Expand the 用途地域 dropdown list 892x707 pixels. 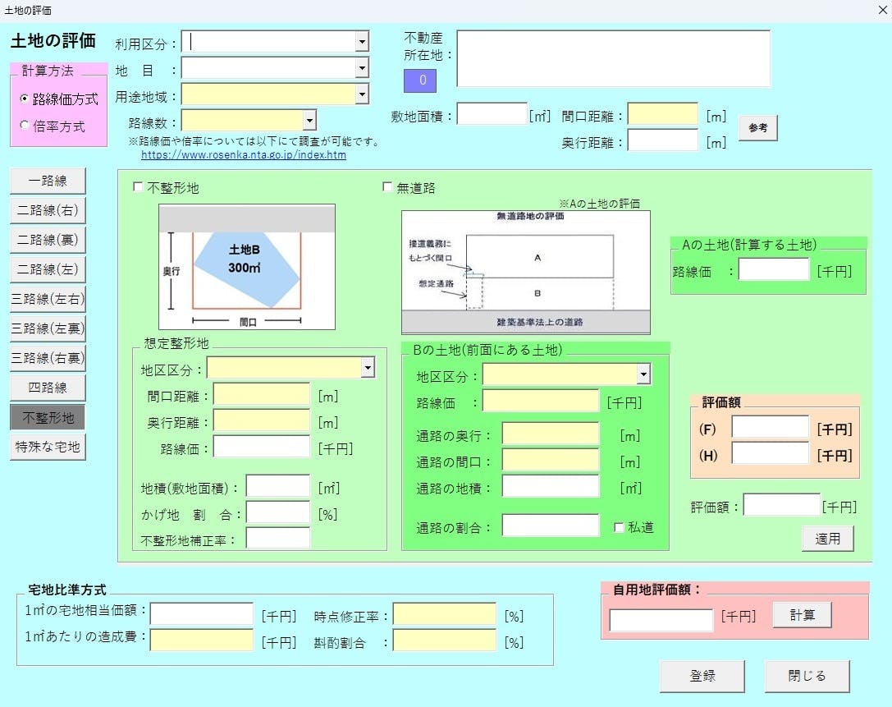point(362,94)
